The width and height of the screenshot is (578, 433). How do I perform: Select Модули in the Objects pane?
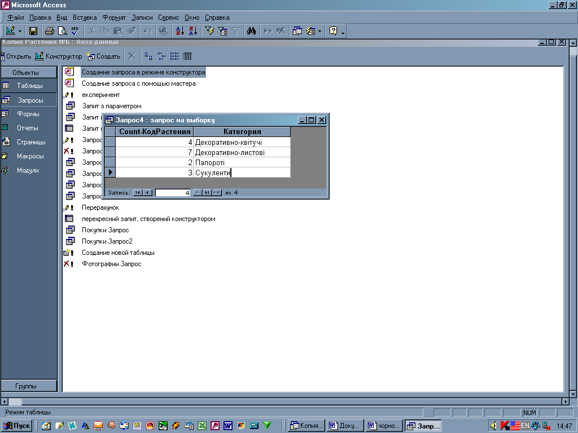29,170
